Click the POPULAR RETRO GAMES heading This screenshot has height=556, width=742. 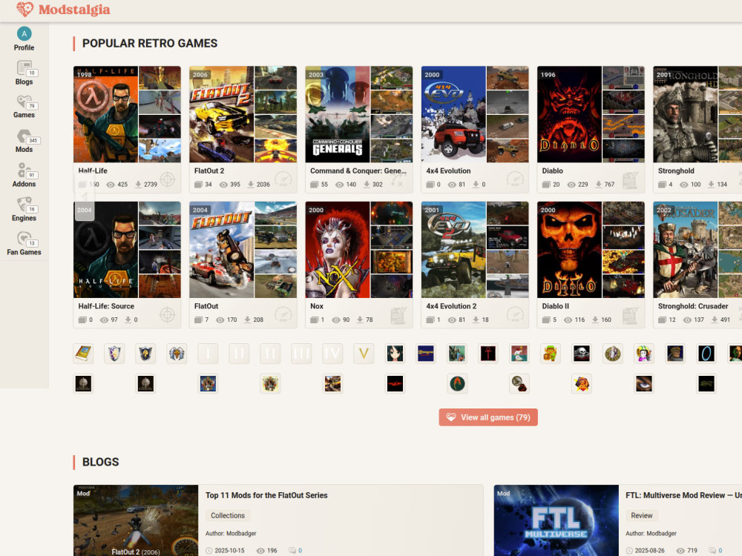pos(150,43)
